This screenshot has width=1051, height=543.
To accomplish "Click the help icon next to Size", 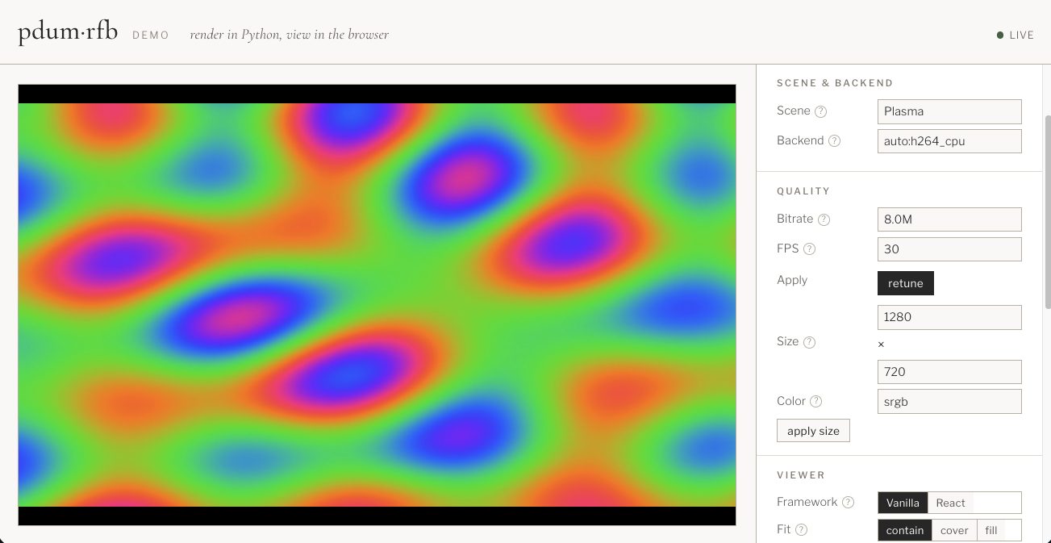I will coord(810,342).
